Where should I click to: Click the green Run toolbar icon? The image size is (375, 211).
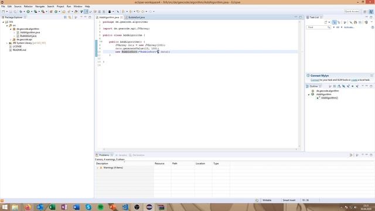click(28, 12)
